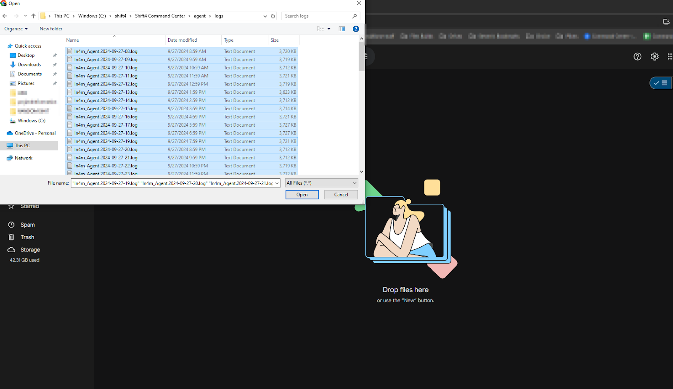This screenshot has height=389, width=673.
Task: Click the blue Help question mark icon
Action: pos(356,29)
